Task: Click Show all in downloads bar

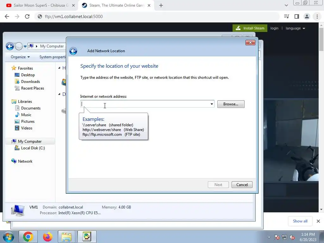Action: pyautogui.click(x=300, y=221)
